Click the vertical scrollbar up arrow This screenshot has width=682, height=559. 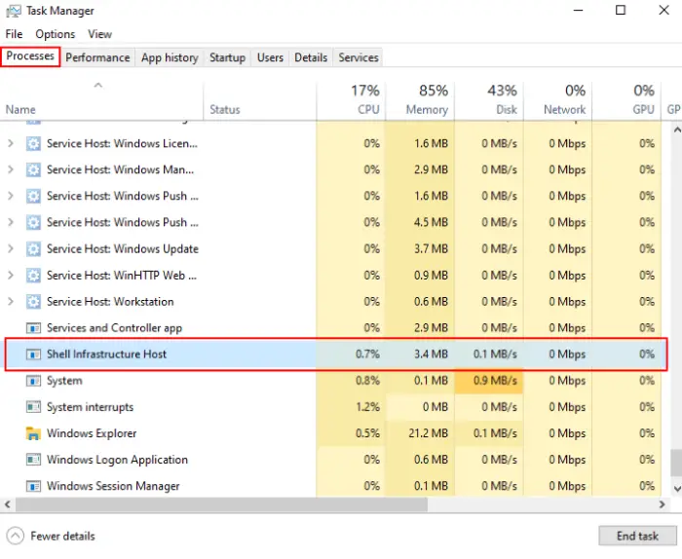point(677,130)
